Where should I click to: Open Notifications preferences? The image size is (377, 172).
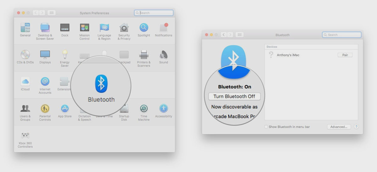[x=163, y=30]
